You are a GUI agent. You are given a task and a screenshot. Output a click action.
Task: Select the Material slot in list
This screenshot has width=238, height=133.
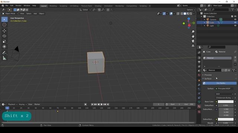(x=217, y=58)
